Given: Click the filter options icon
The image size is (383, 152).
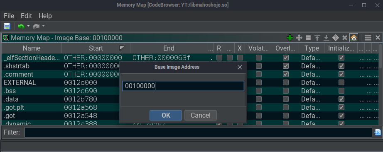Looking at the screenshot, I should coord(378,132).
